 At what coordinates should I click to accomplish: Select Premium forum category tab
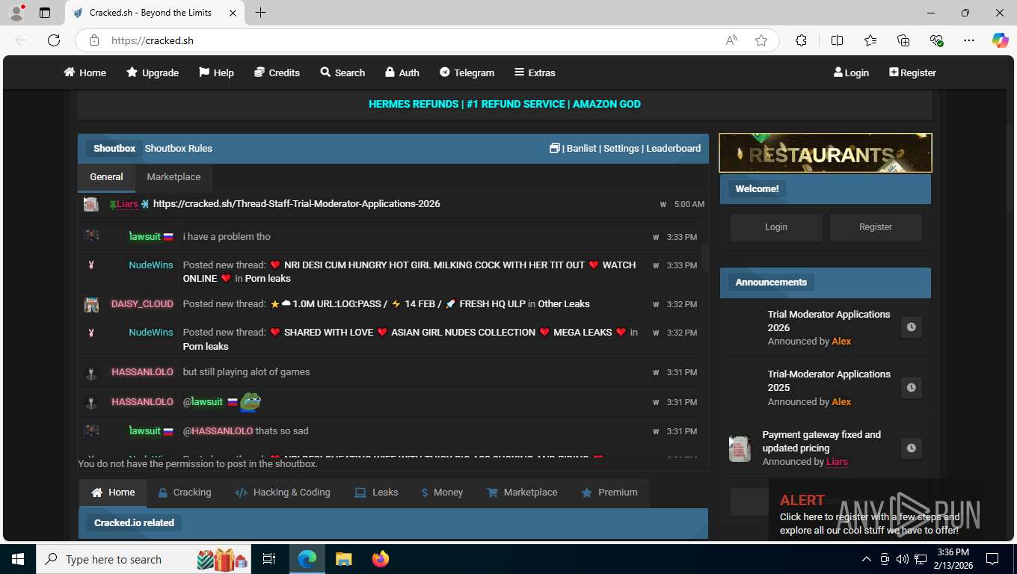609,493
